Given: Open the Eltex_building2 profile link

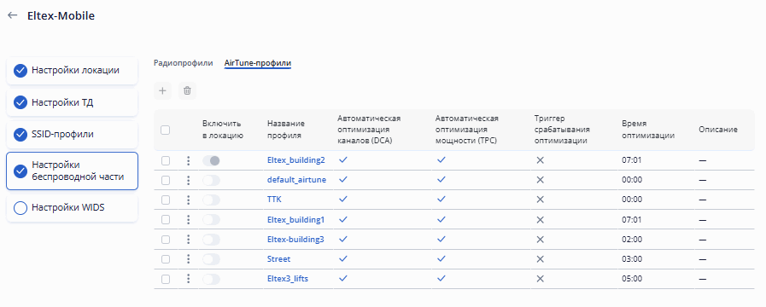Looking at the screenshot, I should click(296, 160).
